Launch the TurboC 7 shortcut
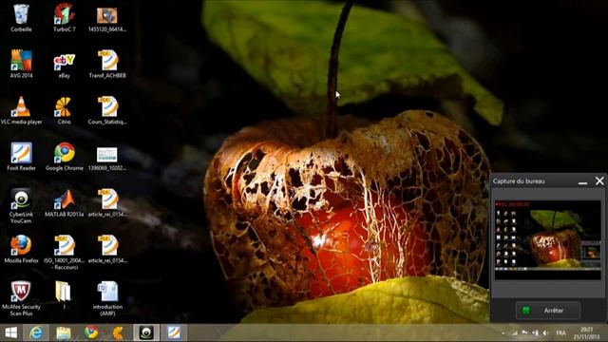The width and height of the screenshot is (608, 342). click(64, 17)
